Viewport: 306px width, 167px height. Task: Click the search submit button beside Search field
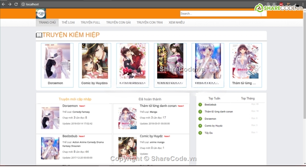[264, 13]
